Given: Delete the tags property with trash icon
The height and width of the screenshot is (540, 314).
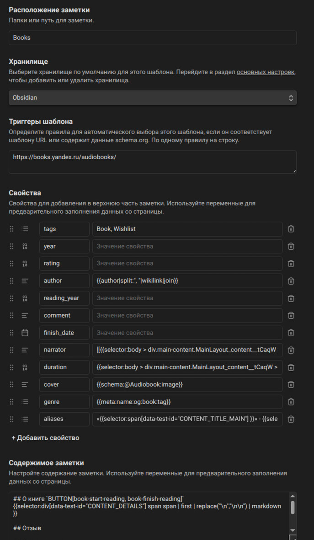Looking at the screenshot, I should coord(291,229).
